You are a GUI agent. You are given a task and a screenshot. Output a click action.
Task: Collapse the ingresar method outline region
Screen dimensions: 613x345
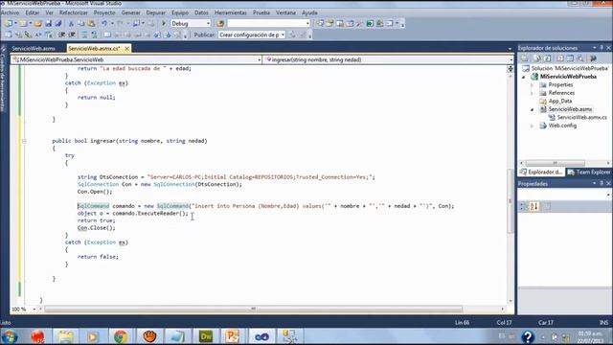24,141
